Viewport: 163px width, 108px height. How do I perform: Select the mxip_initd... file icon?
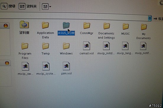(x=106, y=46)
